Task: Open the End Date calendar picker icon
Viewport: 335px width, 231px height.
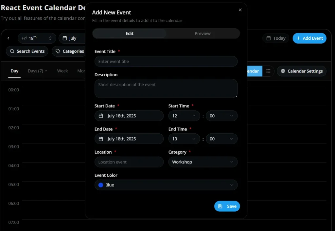Action: point(101,139)
